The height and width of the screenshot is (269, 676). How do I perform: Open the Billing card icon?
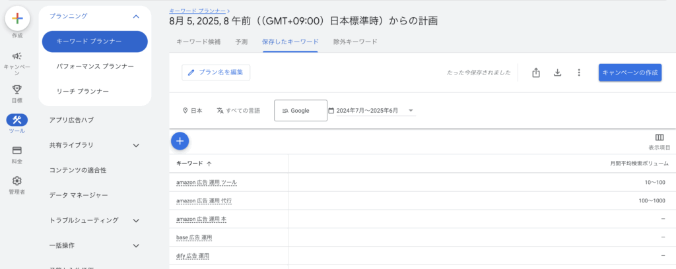click(17, 150)
